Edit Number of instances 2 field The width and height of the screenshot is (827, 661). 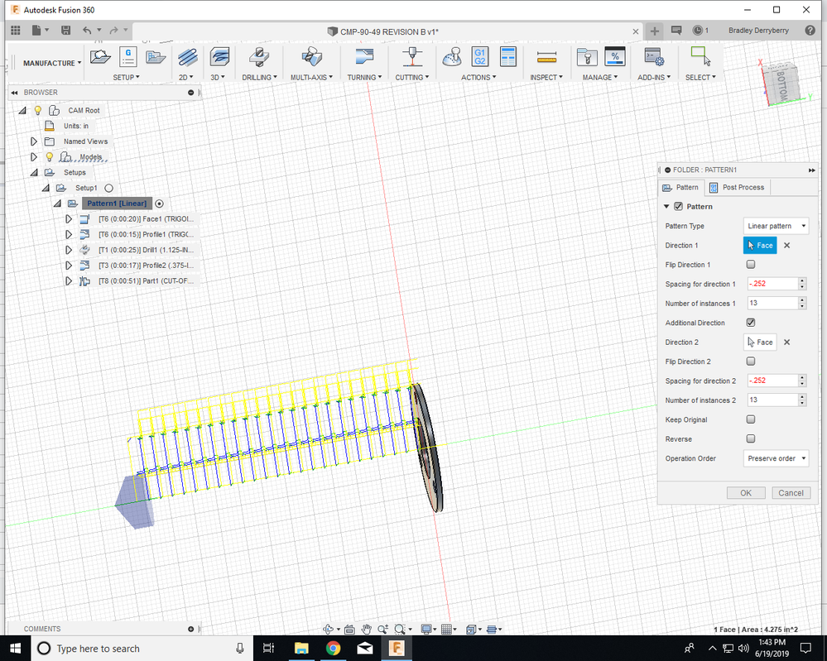point(772,400)
